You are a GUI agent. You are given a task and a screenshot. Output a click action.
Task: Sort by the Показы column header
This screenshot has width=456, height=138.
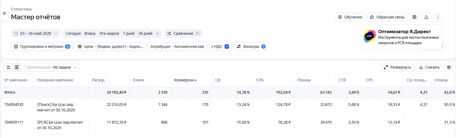tap(304, 80)
